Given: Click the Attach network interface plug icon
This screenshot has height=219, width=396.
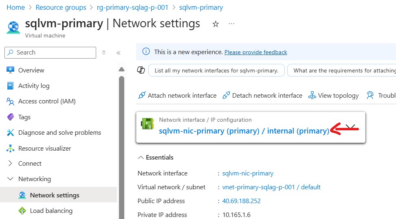Looking at the screenshot, I should point(142,95).
